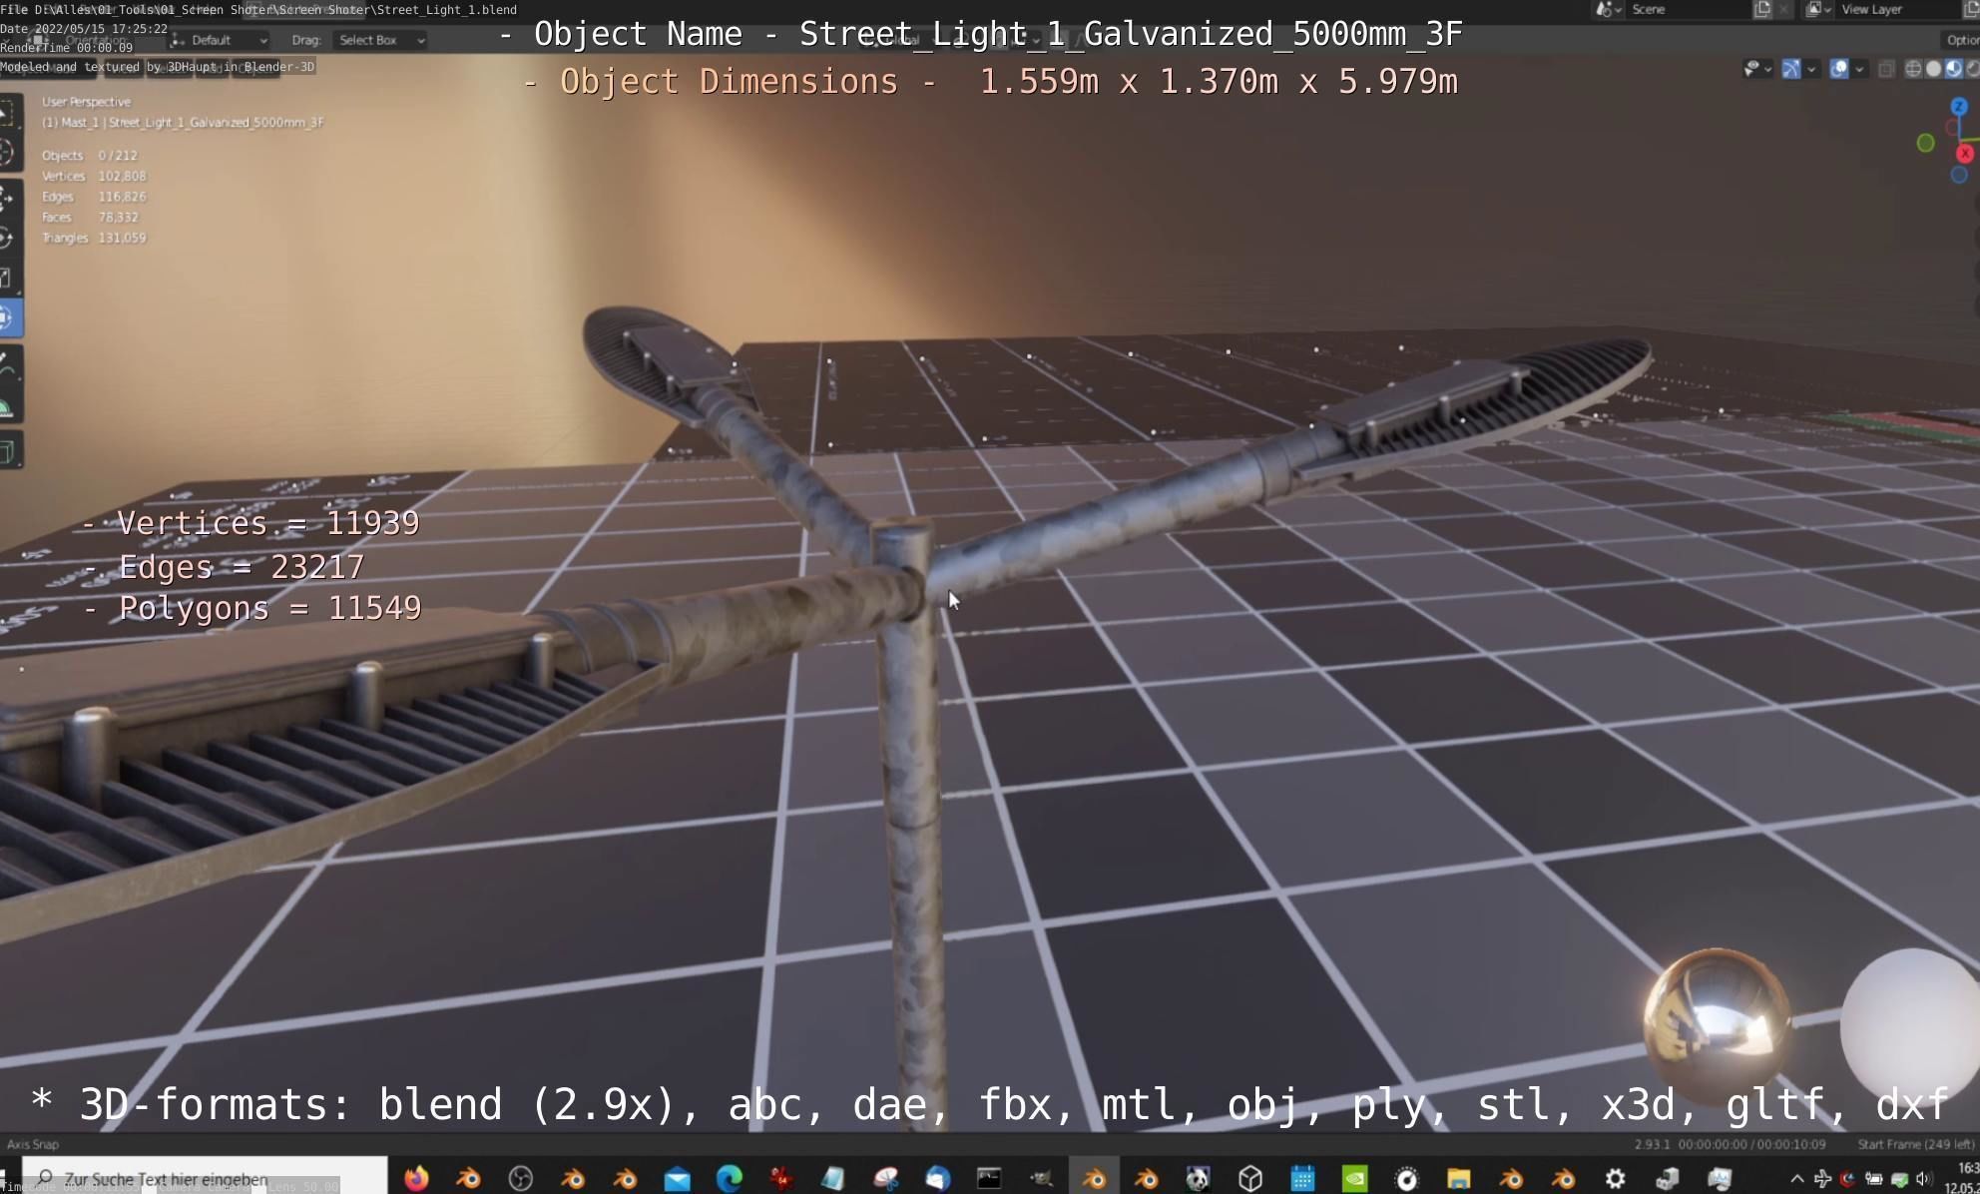Open OBS Studio from the taskbar
The image size is (1980, 1194).
coord(521,1179)
